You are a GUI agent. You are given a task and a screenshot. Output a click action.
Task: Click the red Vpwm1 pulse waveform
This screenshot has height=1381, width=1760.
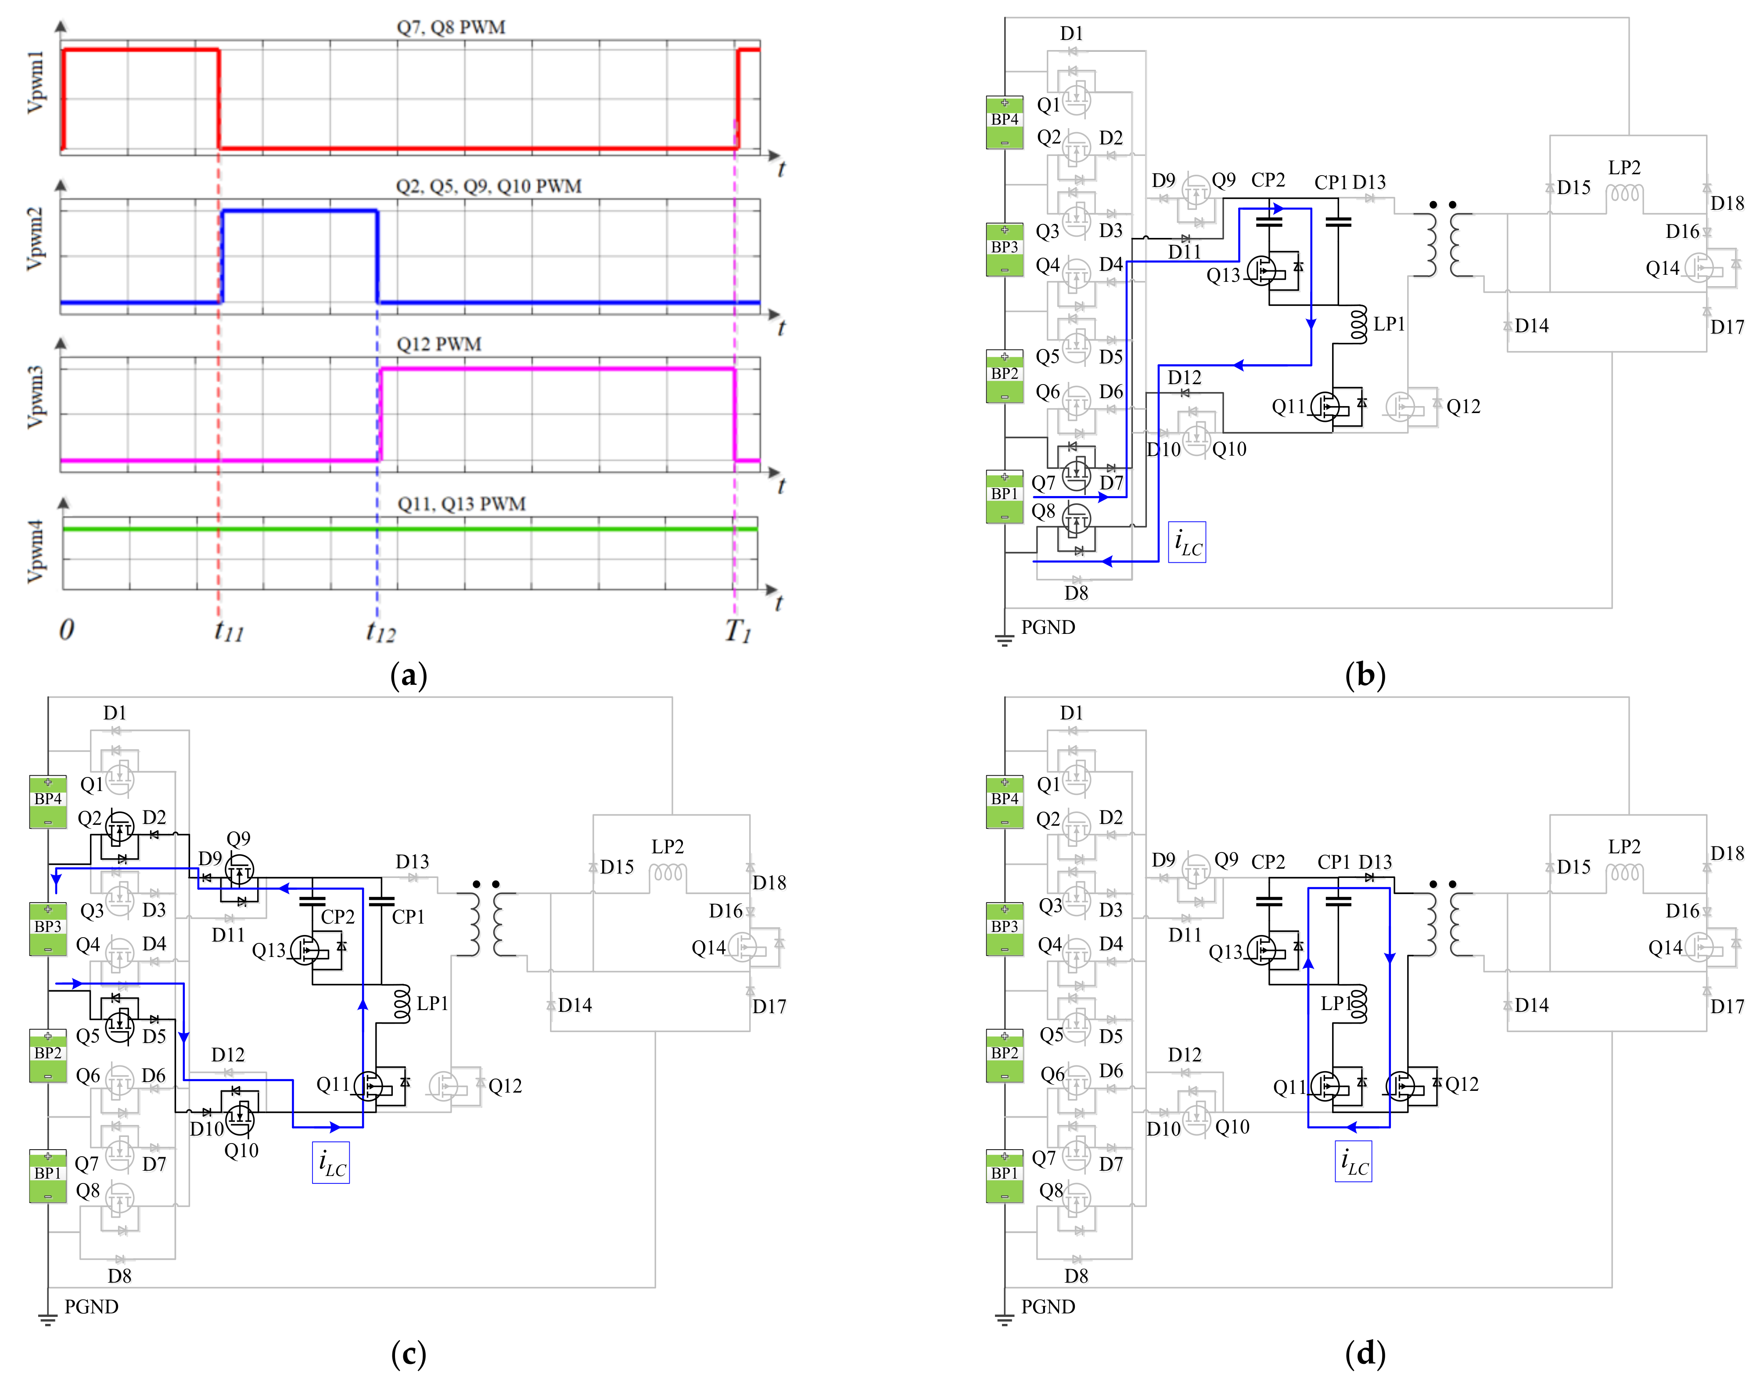[141, 50]
